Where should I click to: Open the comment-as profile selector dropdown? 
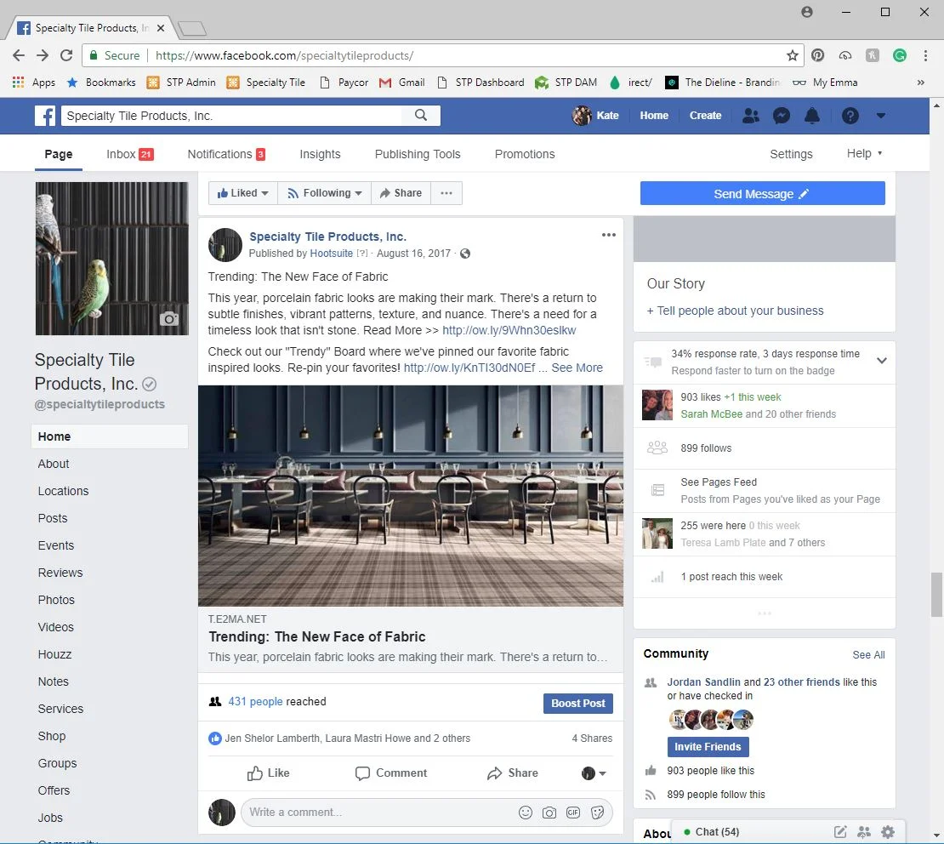click(594, 773)
